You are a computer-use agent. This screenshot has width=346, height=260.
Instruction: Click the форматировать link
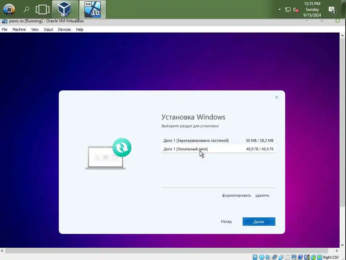pos(237,195)
